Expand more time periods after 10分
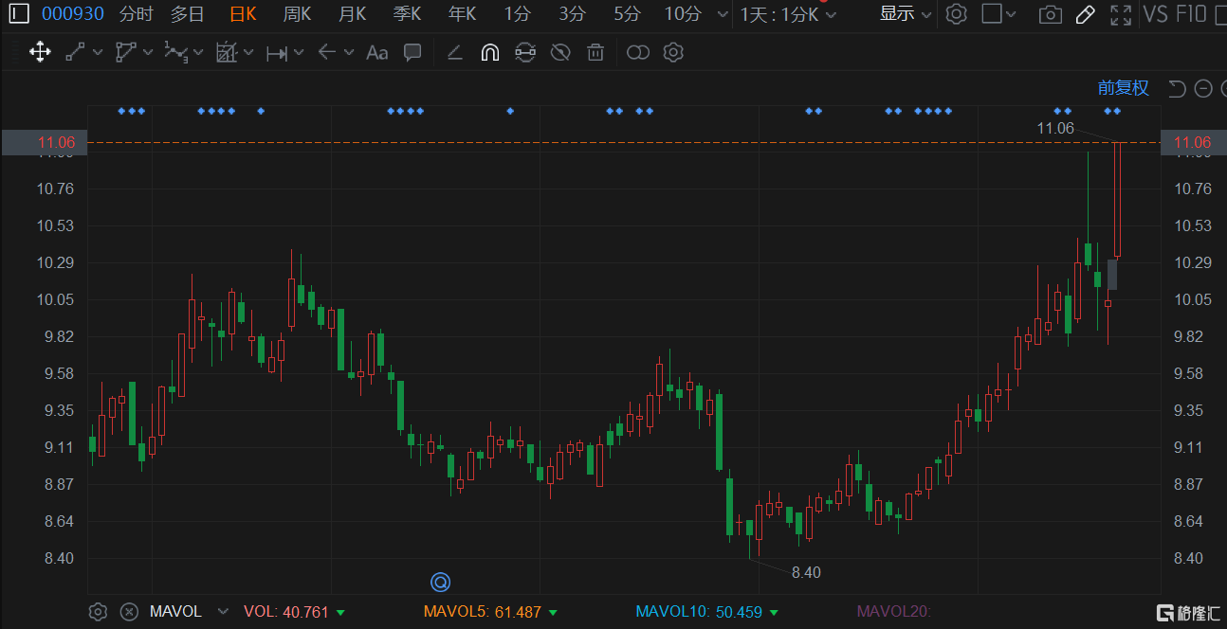The width and height of the screenshot is (1227, 629). click(x=723, y=14)
